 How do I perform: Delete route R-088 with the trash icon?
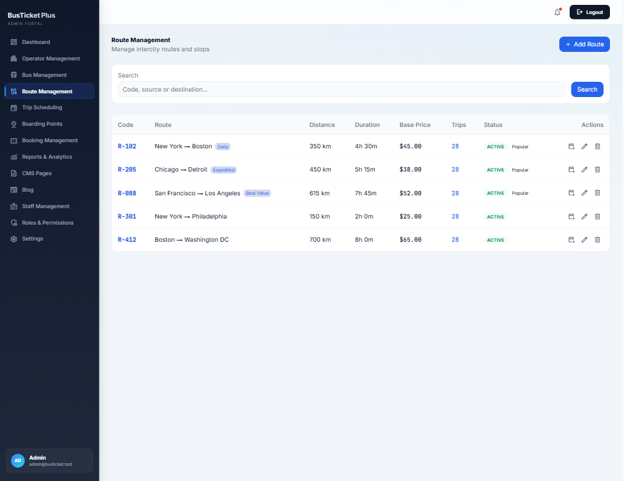tap(597, 193)
